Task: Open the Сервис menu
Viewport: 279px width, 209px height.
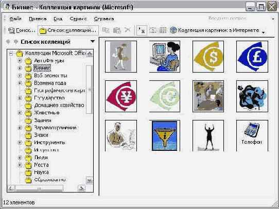Action: [78, 19]
